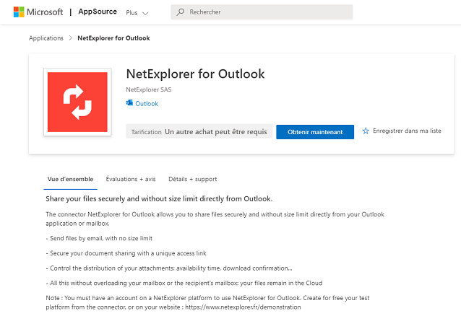This screenshot has width=461, height=329.
Task: Open the Outlook product link
Action: (x=147, y=104)
